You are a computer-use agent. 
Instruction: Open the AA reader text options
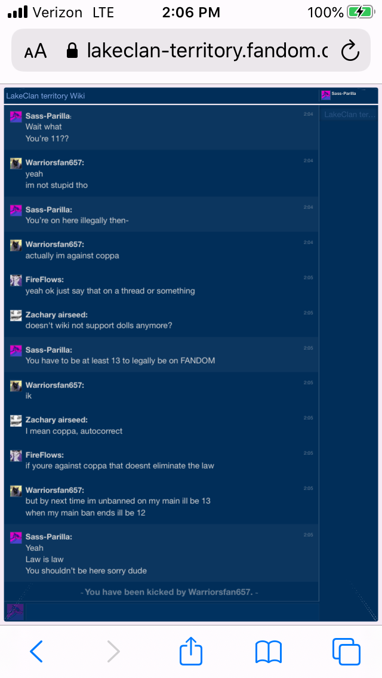[35, 51]
